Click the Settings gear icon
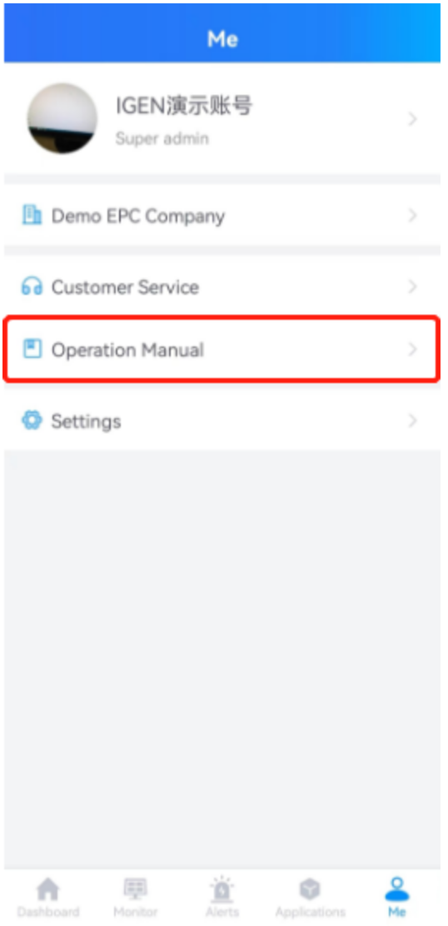This screenshot has height=926, width=448. coord(32,421)
